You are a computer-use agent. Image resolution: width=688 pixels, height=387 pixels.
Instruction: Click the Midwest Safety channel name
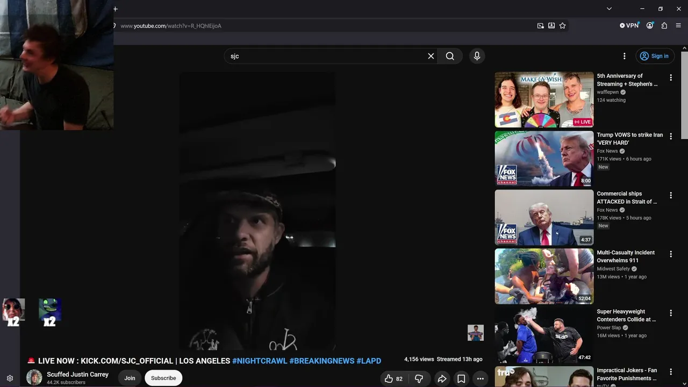pos(613,269)
